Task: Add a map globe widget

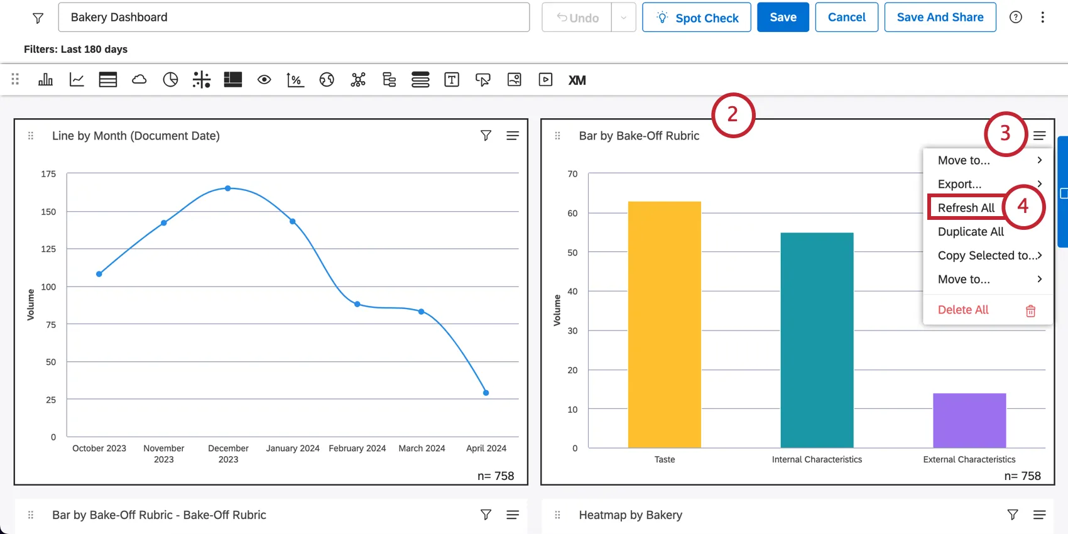Action: click(327, 80)
